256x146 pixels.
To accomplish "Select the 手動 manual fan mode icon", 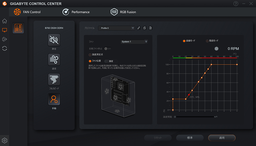I will point(54,99).
